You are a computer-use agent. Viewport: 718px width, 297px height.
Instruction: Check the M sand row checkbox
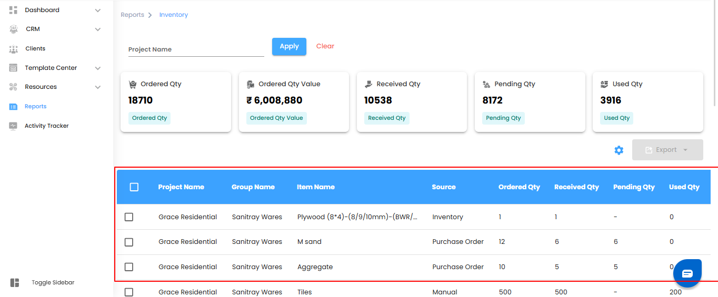(129, 242)
